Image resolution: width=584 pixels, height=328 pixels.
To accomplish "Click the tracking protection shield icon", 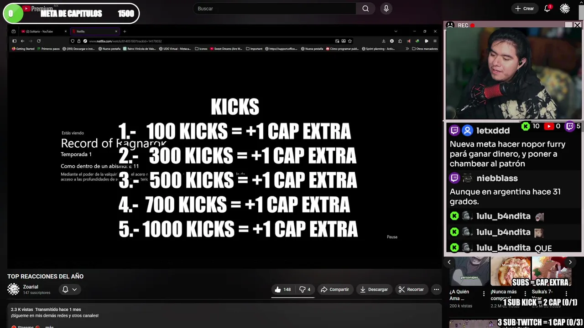I will pyautogui.click(x=73, y=41).
